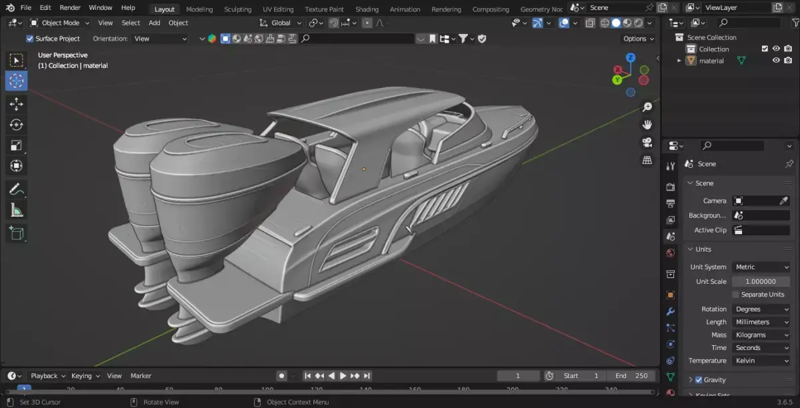The width and height of the screenshot is (800, 408).
Task: Uncheck Surface Project checkbox
Action: click(x=29, y=39)
